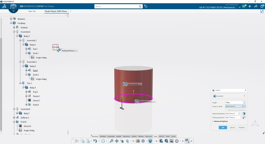Select Draft.2 in the specification tree
Screen dimensions: 265x144
(36, 74)
